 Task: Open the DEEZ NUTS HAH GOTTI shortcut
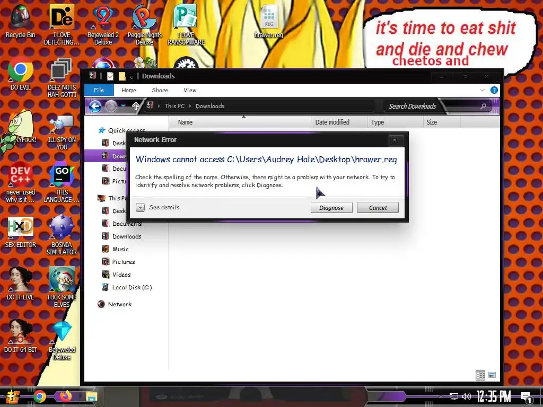pos(62,77)
